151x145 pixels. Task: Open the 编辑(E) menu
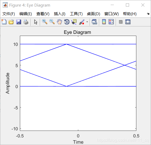click(26, 14)
